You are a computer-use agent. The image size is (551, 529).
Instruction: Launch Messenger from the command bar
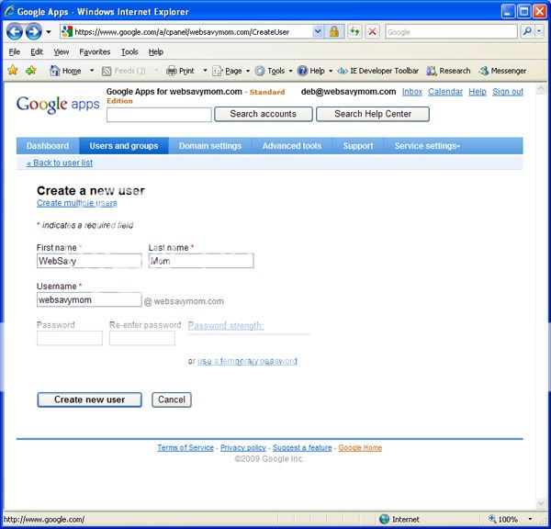pyautogui.click(x=502, y=71)
